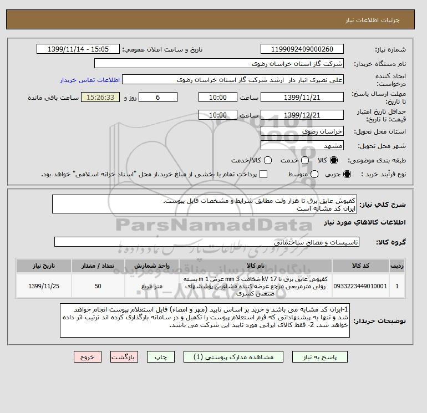This screenshot has width=427, height=413.
Task: Click remaining days field showing 6
Action: 158,97
